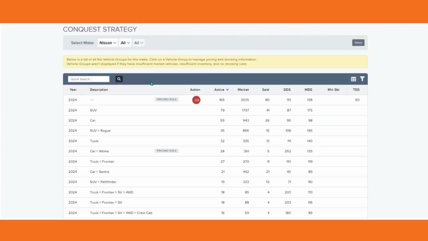The height and width of the screenshot is (241, 428).
Task: Sort by Active column arrow
Action: tap(227, 90)
